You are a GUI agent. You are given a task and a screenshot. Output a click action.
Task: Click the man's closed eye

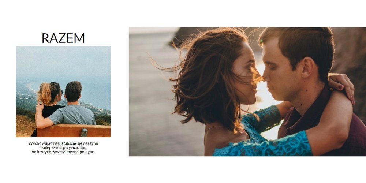point(274,65)
